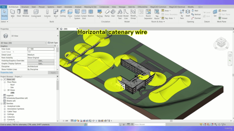The width and height of the screenshot is (234, 131).
Task: Expand the Ceilings family node
Action: pyautogui.click(x=5, y=114)
